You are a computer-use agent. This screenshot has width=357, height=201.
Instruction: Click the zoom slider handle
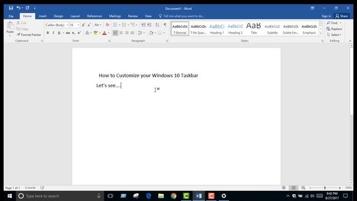pos(325,188)
